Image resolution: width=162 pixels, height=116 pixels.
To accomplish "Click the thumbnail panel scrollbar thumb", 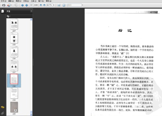I will (x=31, y=112).
